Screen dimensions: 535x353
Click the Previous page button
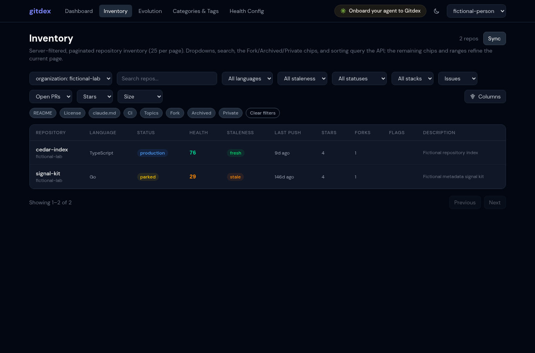coord(465,202)
